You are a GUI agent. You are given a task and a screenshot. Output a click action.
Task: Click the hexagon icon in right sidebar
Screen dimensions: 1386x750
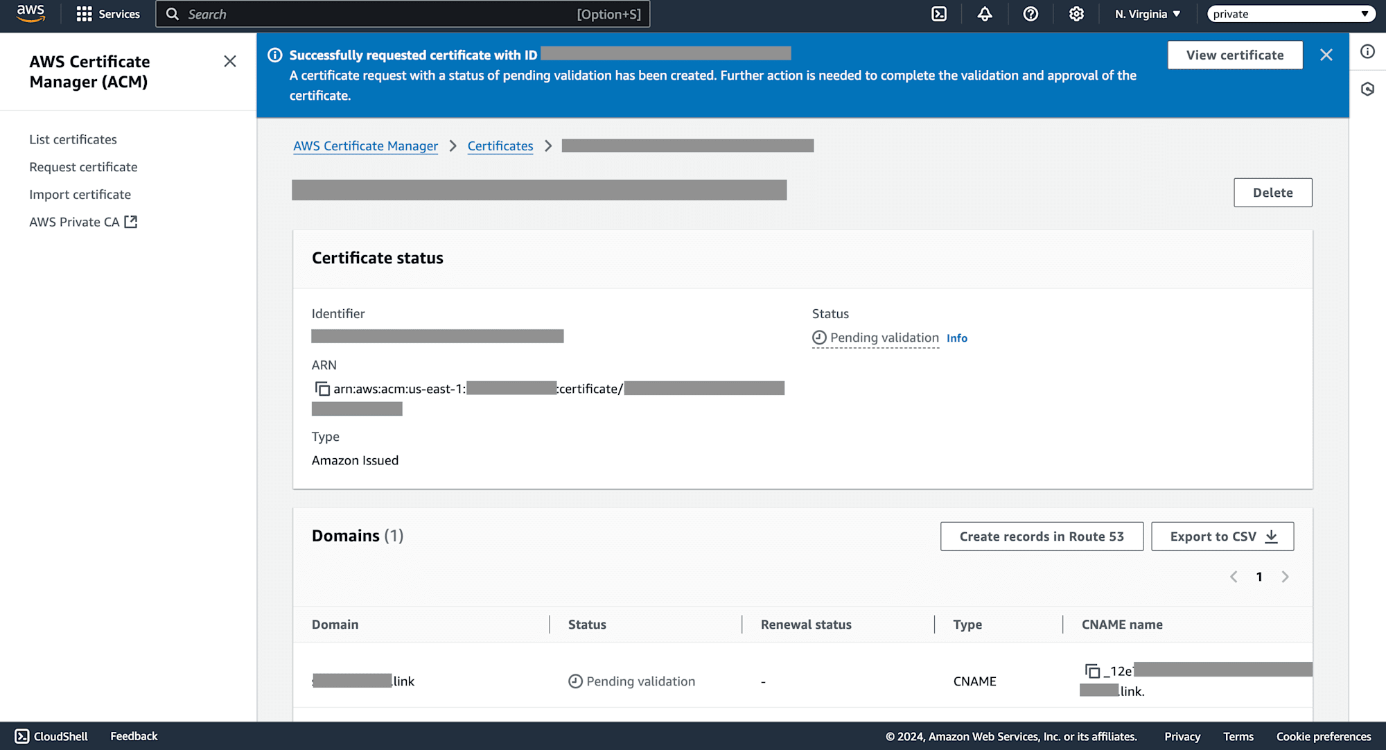[1367, 89]
